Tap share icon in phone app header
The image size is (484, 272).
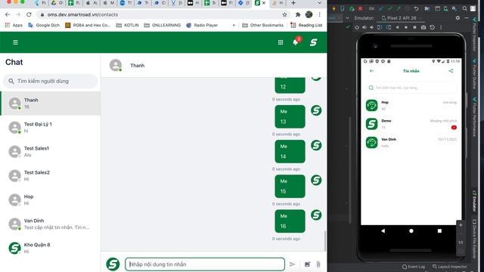(x=451, y=71)
